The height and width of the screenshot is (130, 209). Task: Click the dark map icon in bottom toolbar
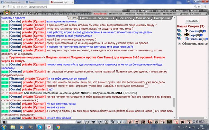tap(170, 122)
